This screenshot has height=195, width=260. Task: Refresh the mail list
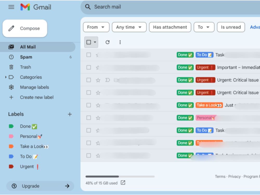click(x=107, y=42)
